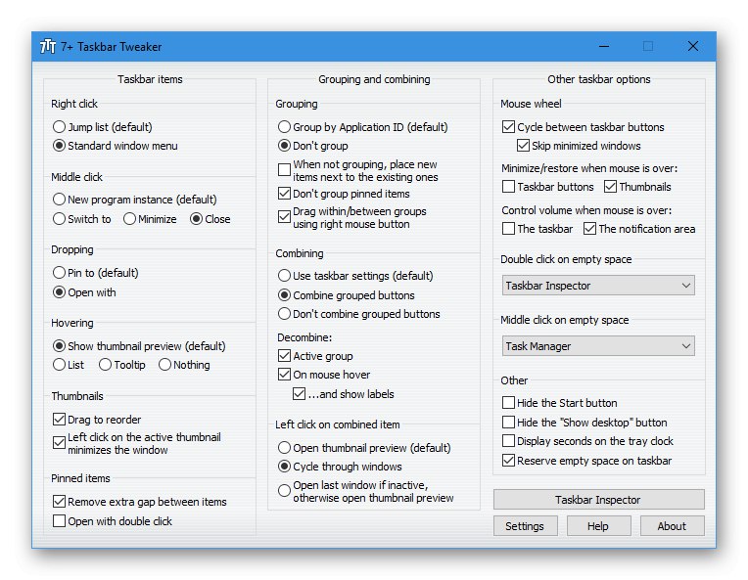Open the Taskbar Inspector button
748x580 pixels.
pos(598,500)
